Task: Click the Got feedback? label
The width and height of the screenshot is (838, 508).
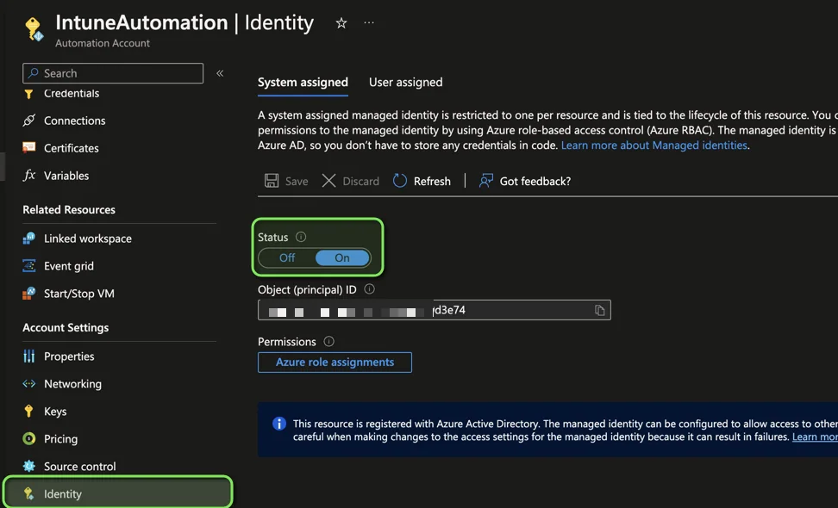Action: (x=535, y=182)
